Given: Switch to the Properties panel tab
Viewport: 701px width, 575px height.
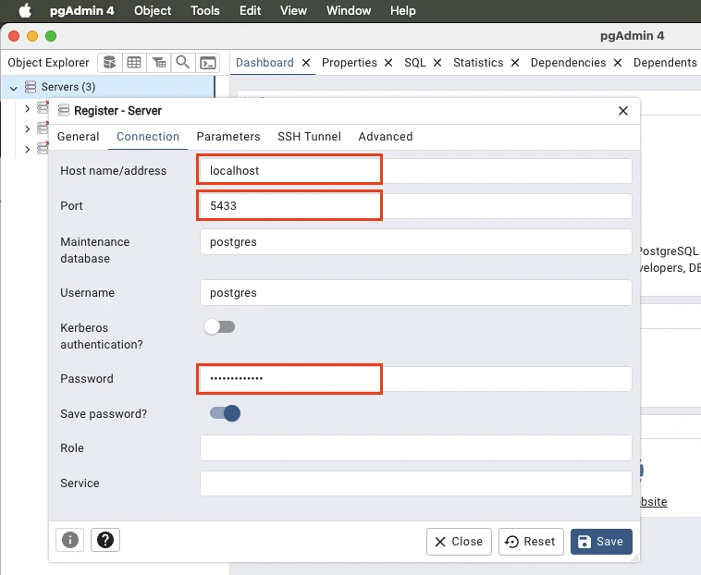Looking at the screenshot, I should coord(350,63).
